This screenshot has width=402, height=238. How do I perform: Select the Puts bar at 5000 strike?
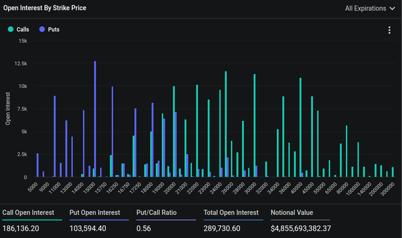tap(38, 165)
